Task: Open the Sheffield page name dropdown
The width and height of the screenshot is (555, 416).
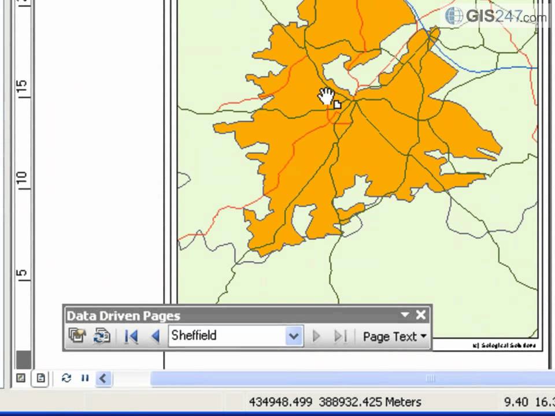Action: tap(294, 336)
